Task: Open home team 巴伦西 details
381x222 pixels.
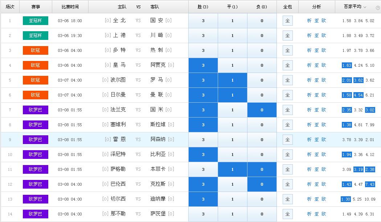Action: (x=118, y=184)
